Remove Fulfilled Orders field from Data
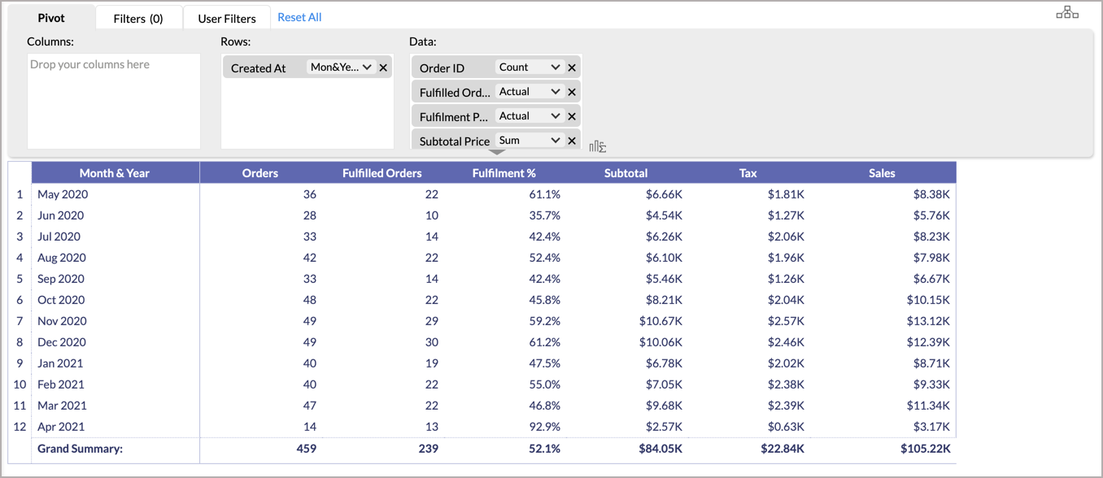 click(x=572, y=92)
